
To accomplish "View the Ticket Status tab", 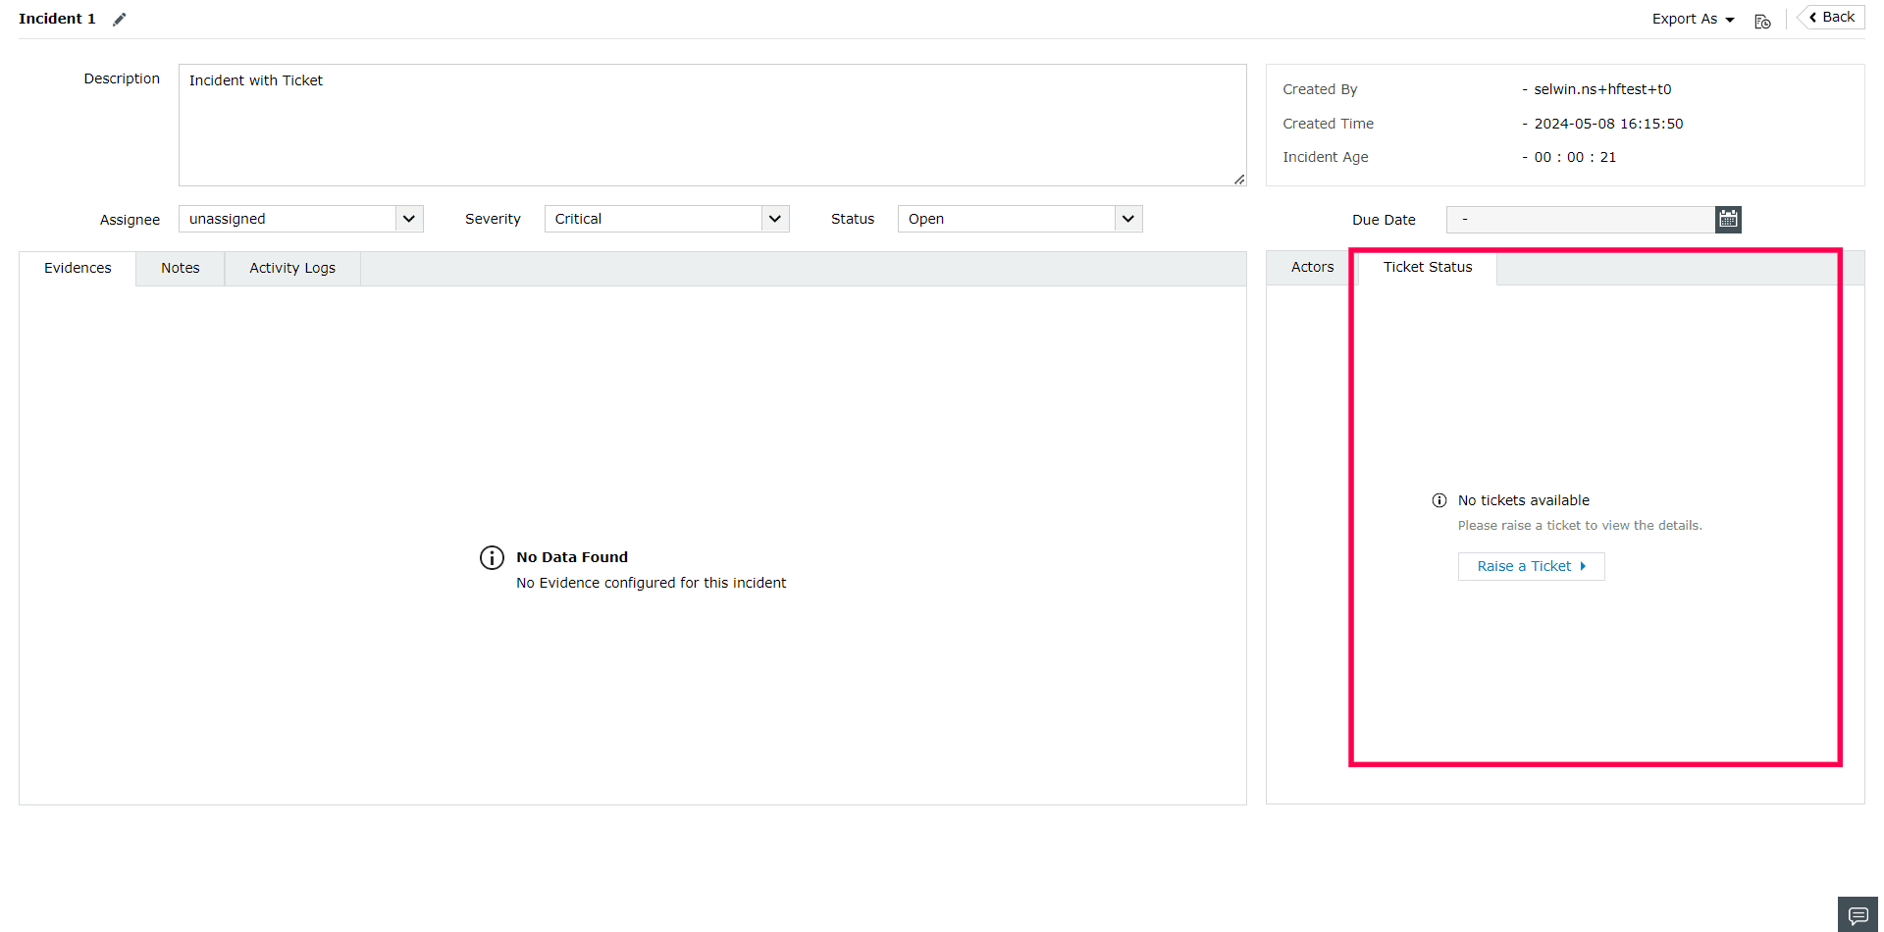I will pos(1427,267).
